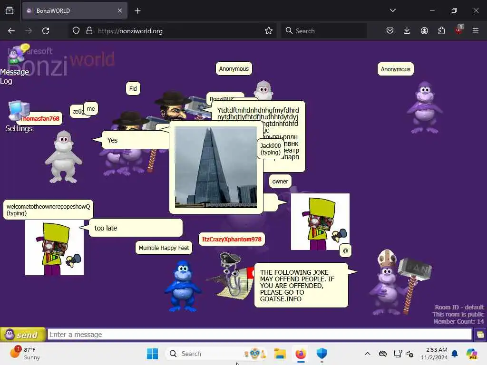Focus the Enter a message field
The image size is (487, 365).
(259, 335)
